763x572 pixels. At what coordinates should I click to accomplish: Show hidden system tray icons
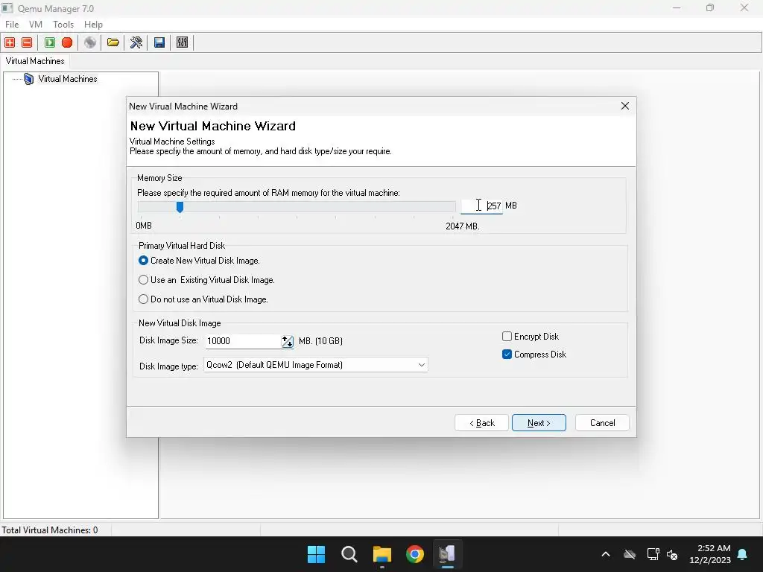606,554
